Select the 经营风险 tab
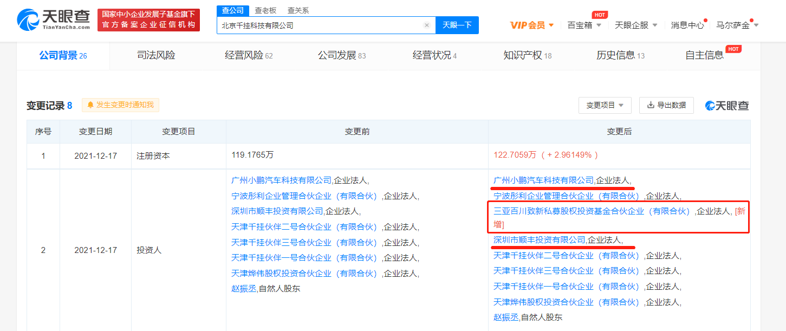This screenshot has width=786, height=331. coord(249,55)
